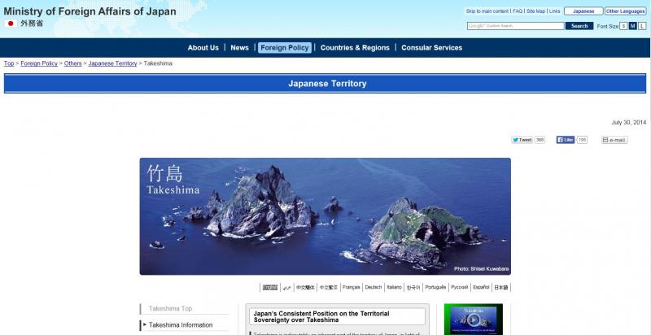
Task: Share the page via e-mail button
Action: point(614,140)
